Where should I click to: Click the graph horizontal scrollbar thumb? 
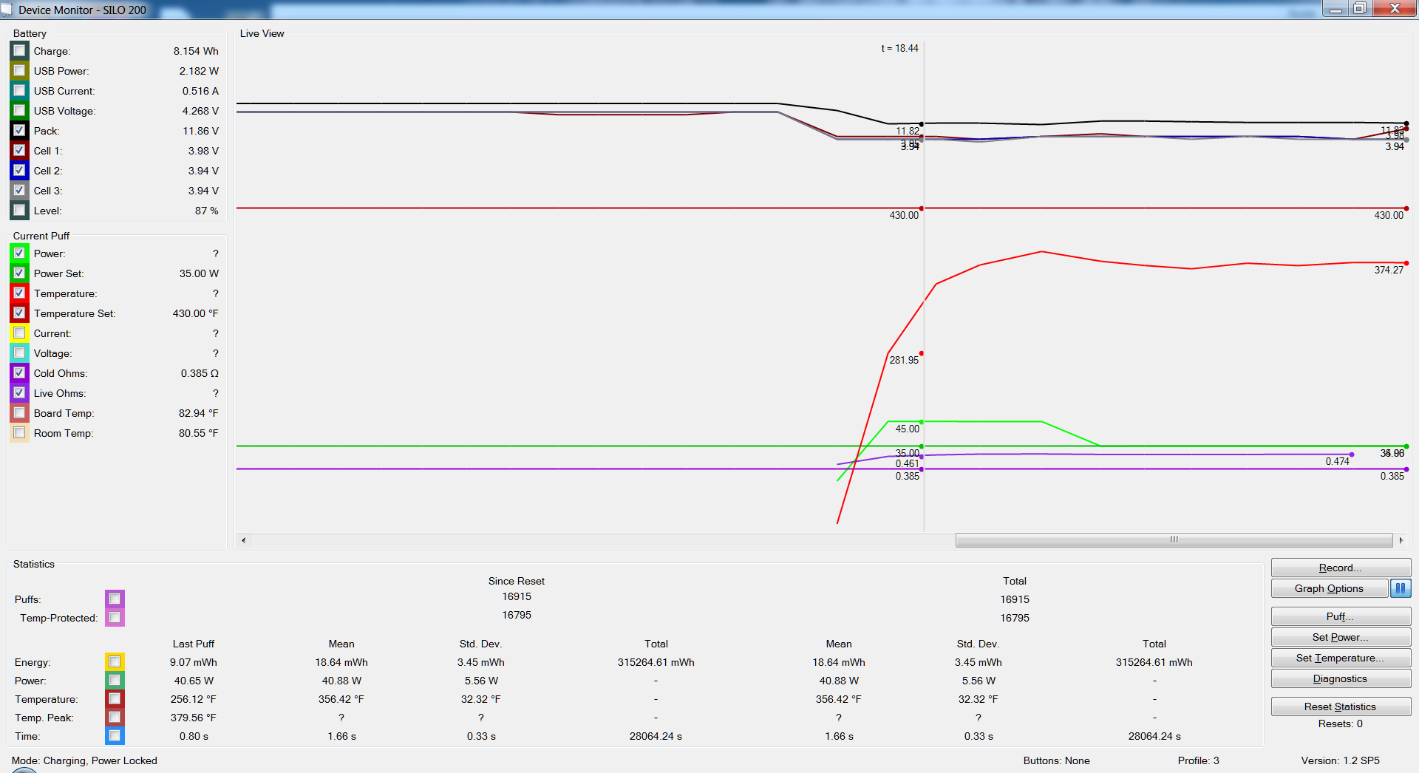pos(1174,540)
